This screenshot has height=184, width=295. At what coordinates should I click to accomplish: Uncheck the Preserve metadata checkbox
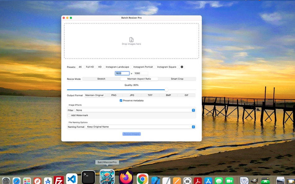[x=121, y=100]
